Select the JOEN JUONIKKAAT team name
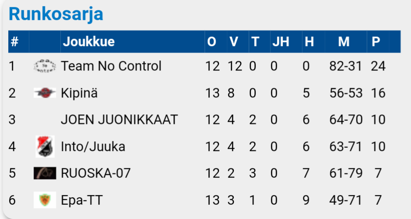The width and height of the screenshot is (411, 219). 119,119
